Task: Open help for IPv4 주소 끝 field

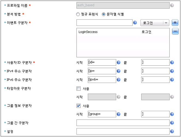Action: 172,71
